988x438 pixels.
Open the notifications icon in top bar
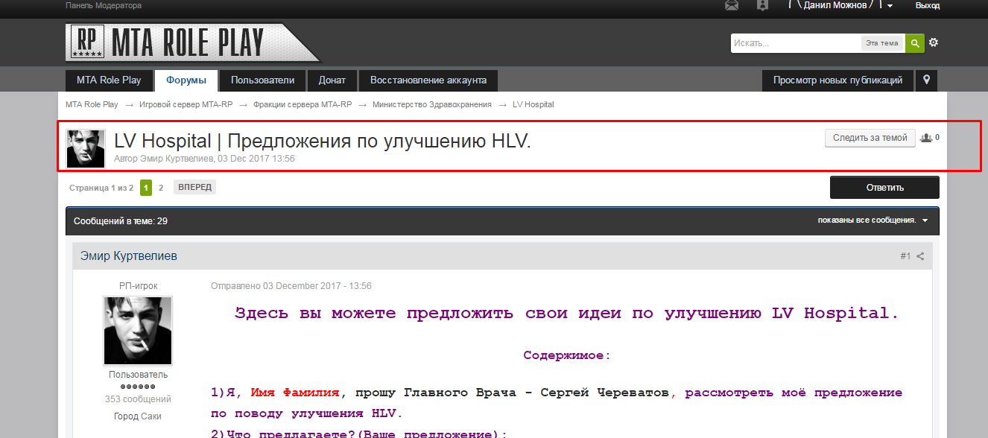click(762, 5)
